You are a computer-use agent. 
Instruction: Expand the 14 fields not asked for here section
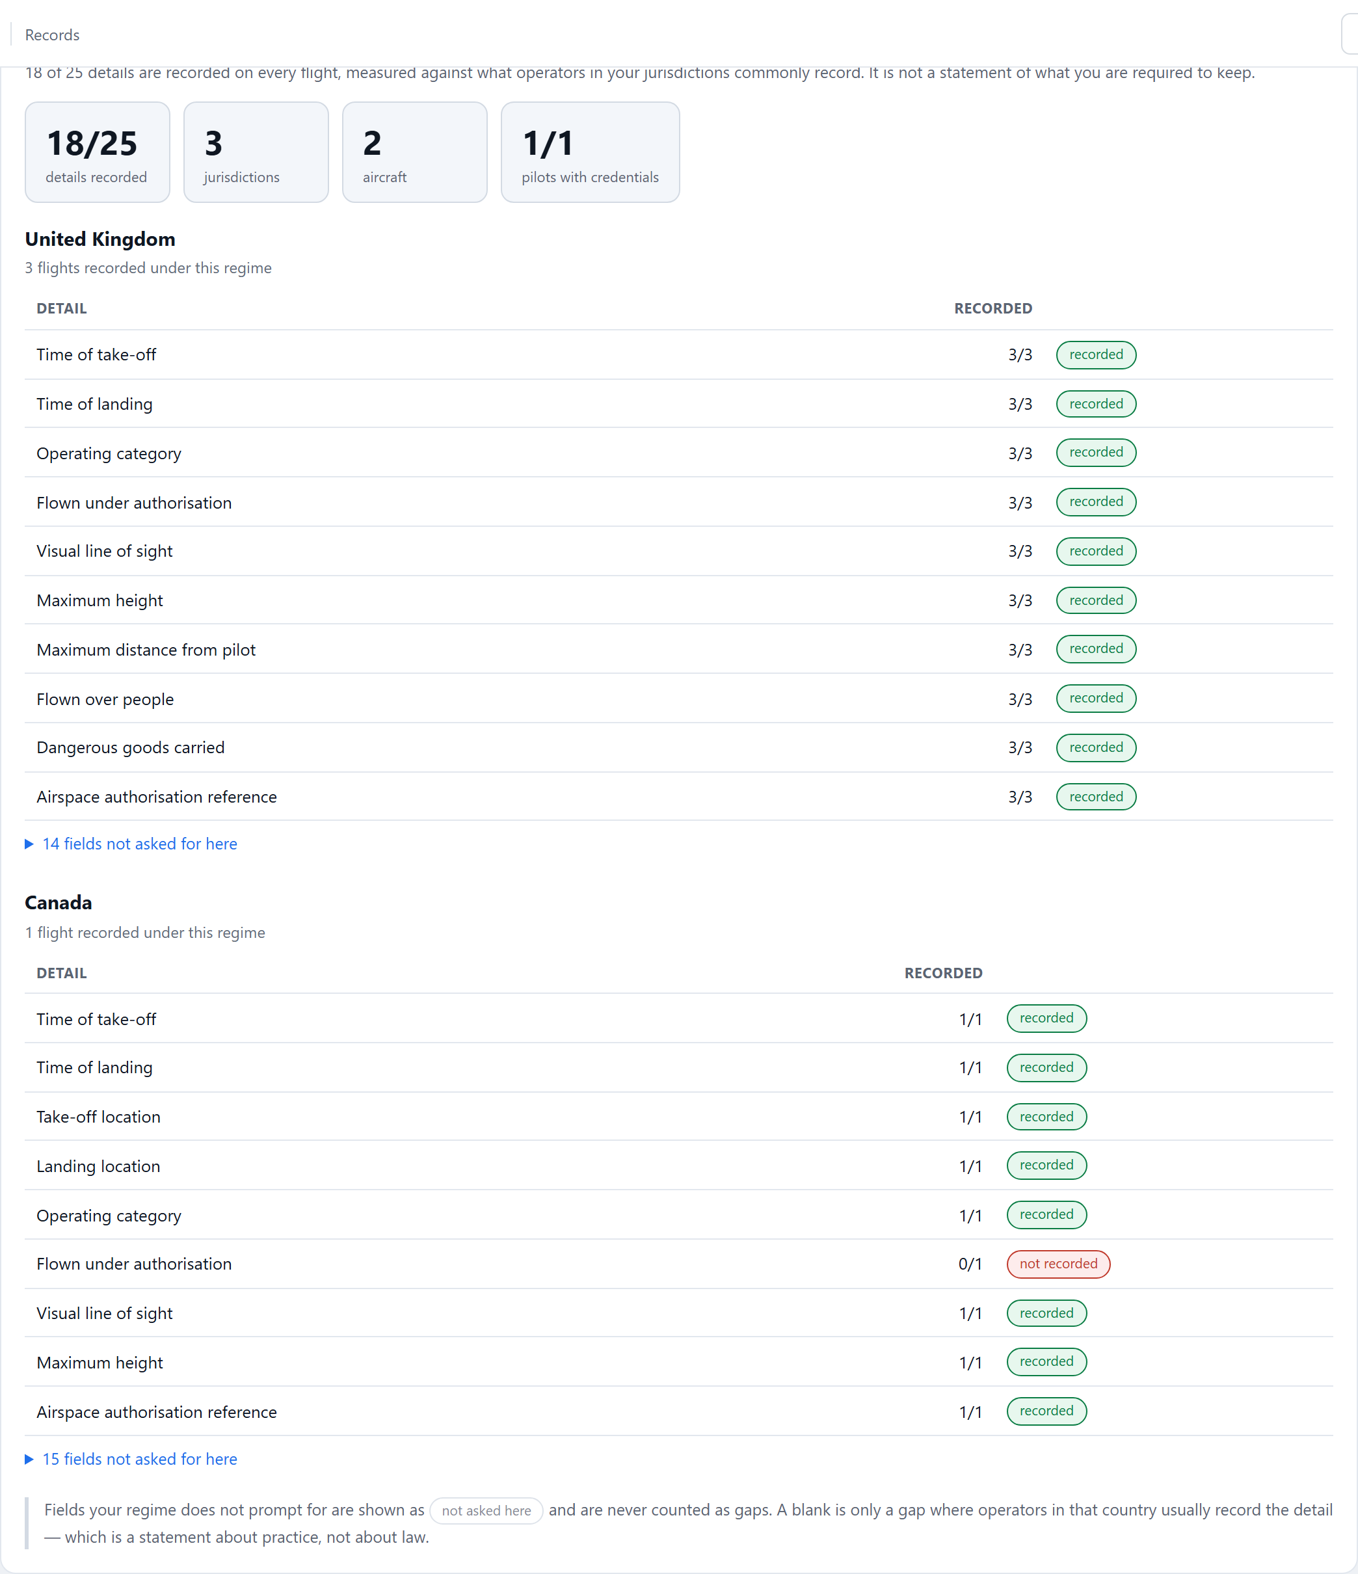tap(131, 844)
